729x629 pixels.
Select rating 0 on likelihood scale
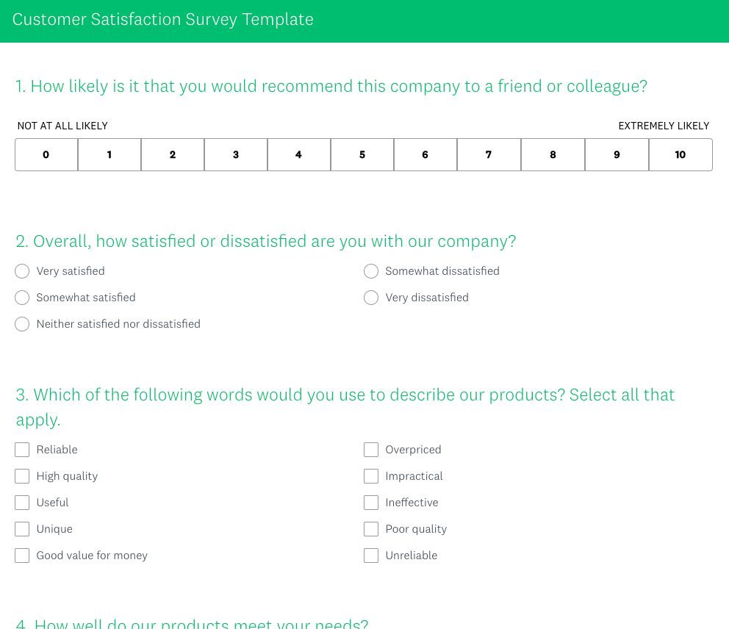click(46, 155)
